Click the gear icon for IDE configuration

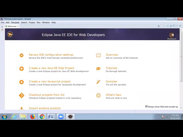21,55
